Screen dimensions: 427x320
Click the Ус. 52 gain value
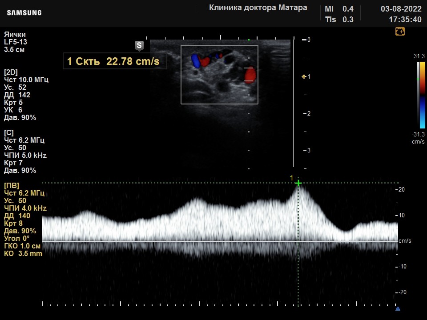point(15,88)
